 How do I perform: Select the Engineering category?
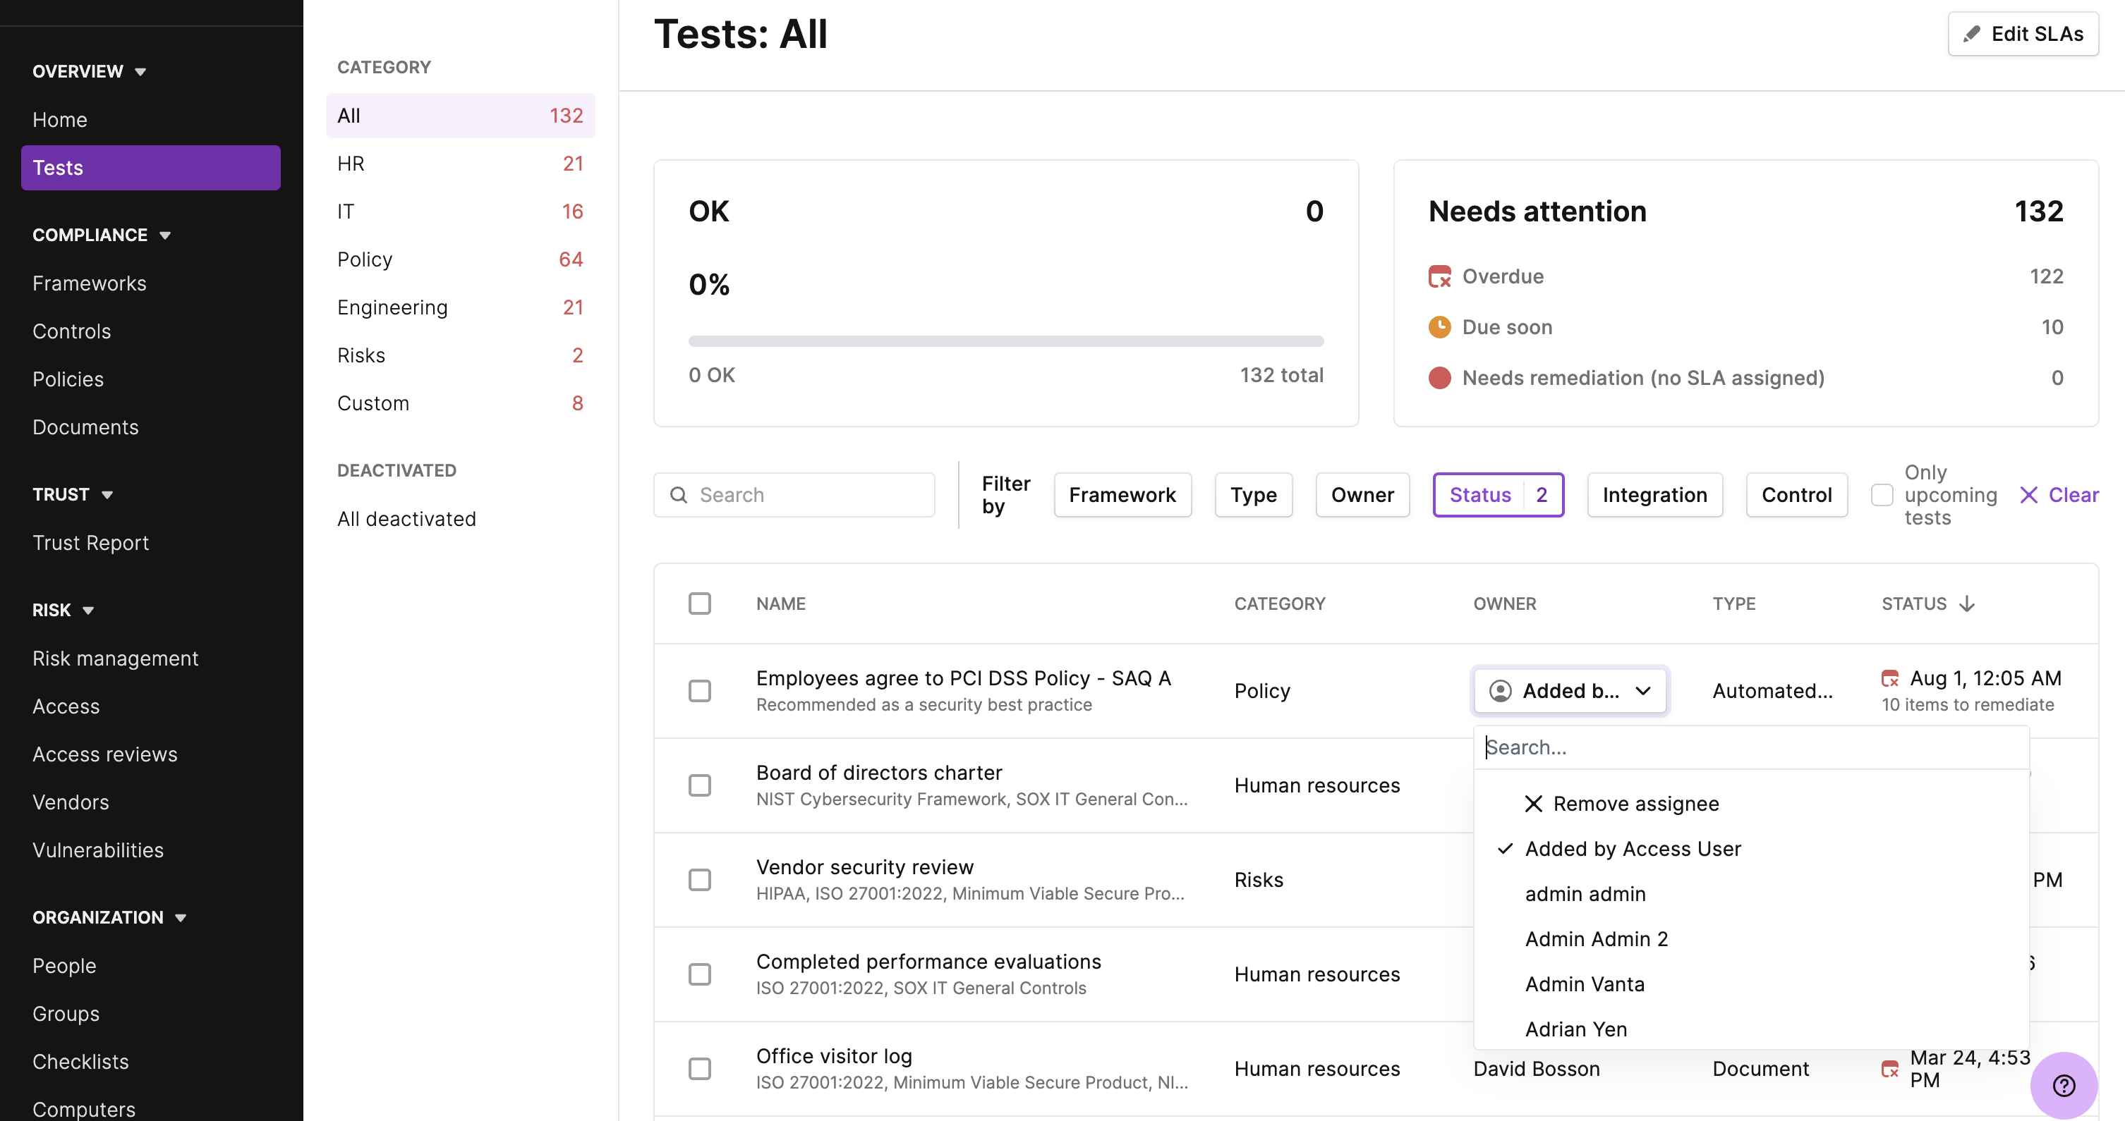[460, 307]
